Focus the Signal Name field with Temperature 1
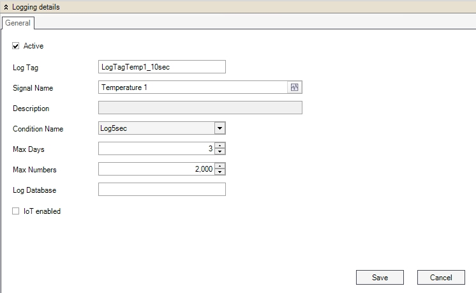Image resolution: width=476 pixels, height=293 pixels. pyautogui.click(x=193, y=87)
